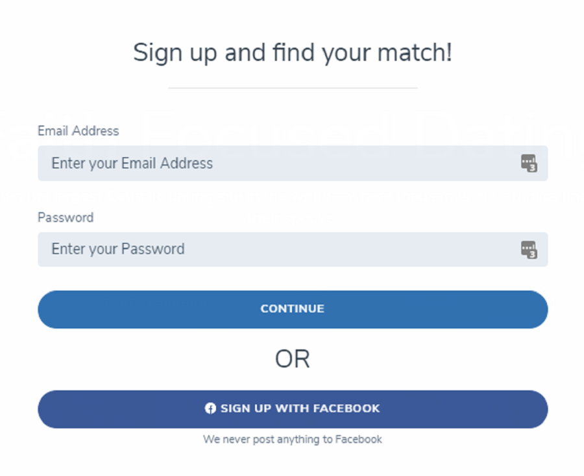584x476 pixels.
Task: Click the "Sign up and find your match!" heading
Action: tap(292, 52)
